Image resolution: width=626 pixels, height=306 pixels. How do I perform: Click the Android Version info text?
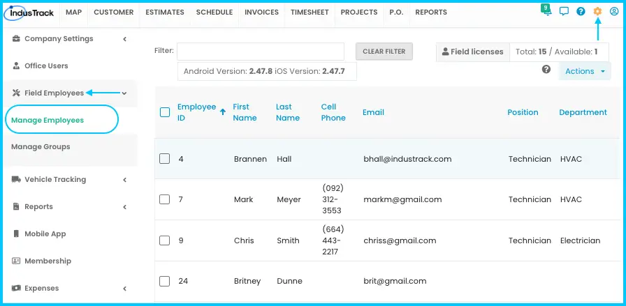[264, 71]
